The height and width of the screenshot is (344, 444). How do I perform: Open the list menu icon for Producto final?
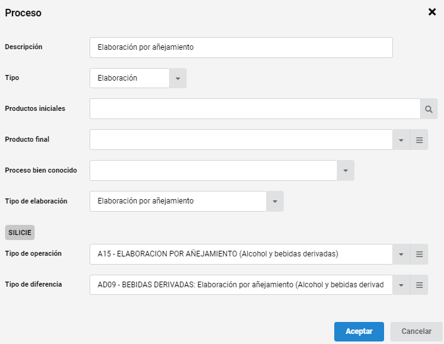(x=419, y=140)
